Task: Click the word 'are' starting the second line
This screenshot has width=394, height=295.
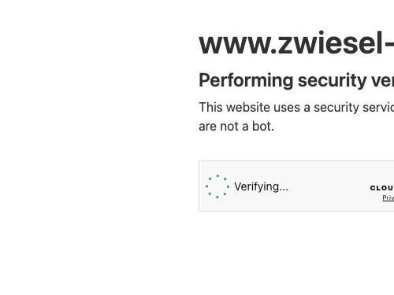Action: [x=207, y=127]
